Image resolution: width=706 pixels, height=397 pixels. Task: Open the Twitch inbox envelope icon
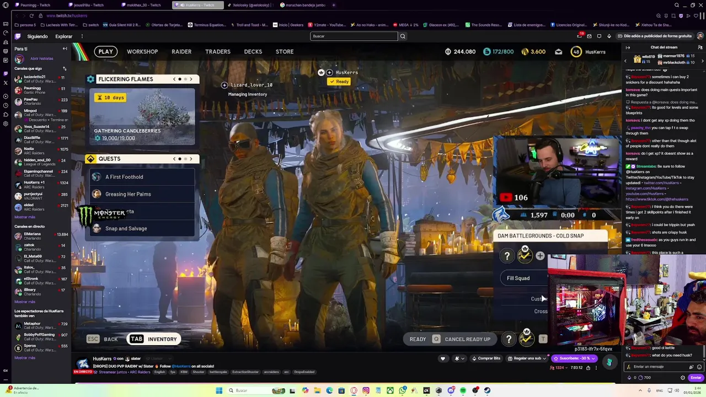click(x=589, y=36)
